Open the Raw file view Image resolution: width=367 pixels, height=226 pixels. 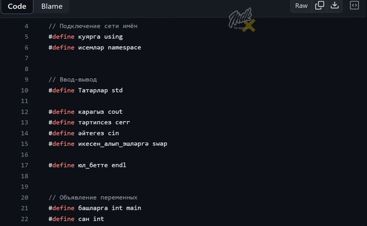pyautogui.click(x=301, y=5)
